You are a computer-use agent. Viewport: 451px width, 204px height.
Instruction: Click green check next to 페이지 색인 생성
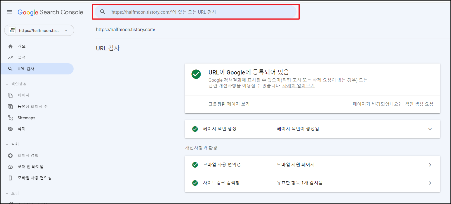click(195, 129)
